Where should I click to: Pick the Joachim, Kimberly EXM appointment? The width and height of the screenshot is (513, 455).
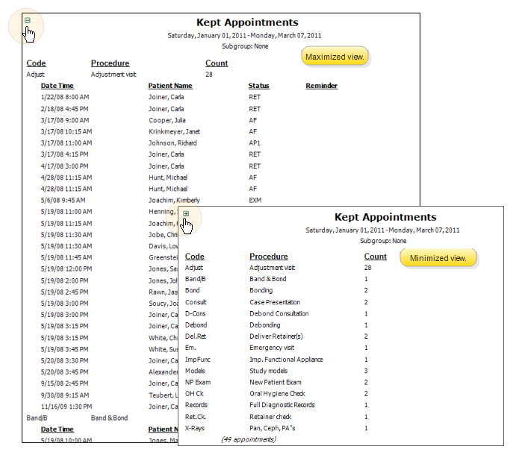[175, 201]
